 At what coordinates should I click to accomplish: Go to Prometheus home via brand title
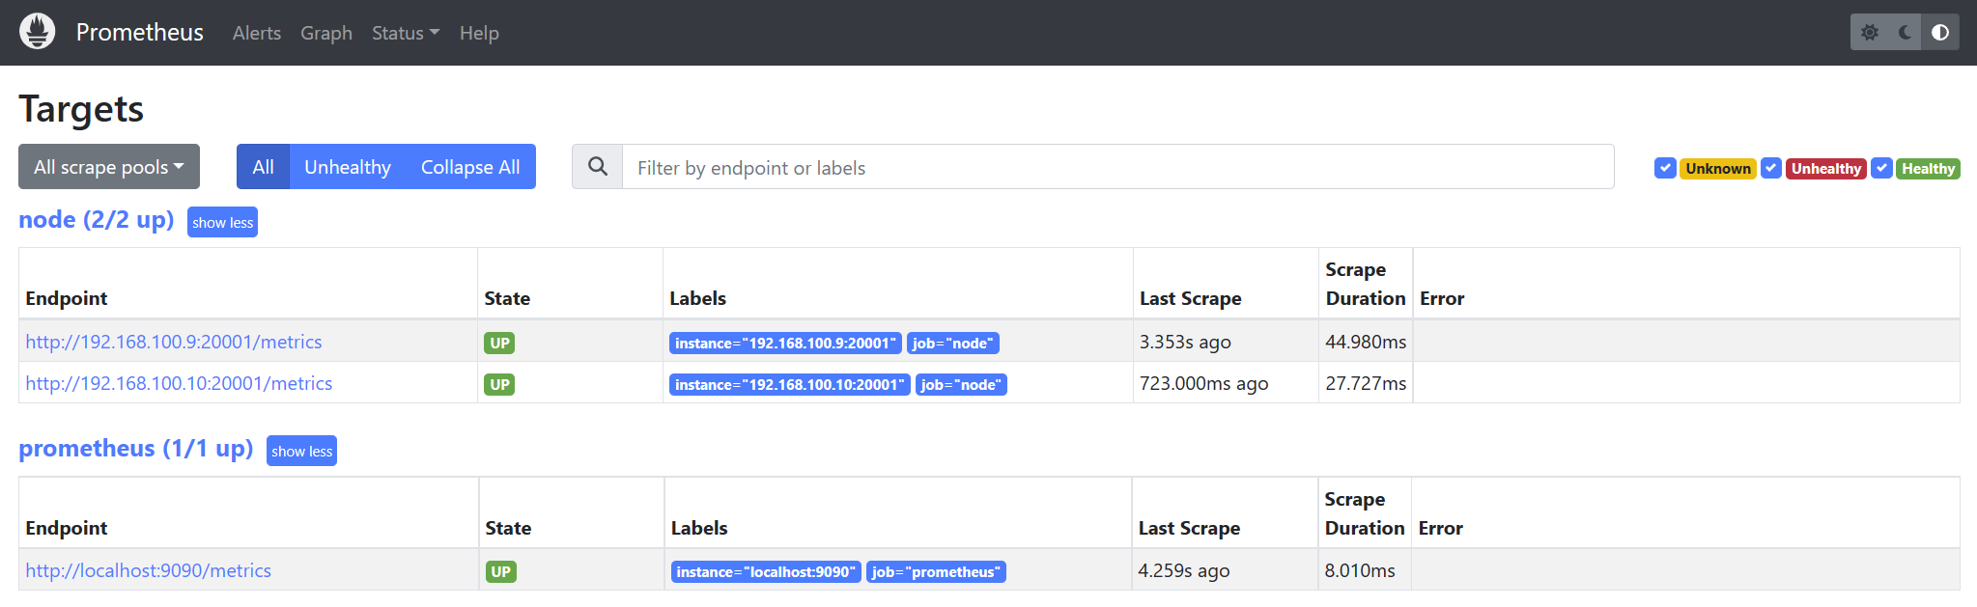coord(140,32)
